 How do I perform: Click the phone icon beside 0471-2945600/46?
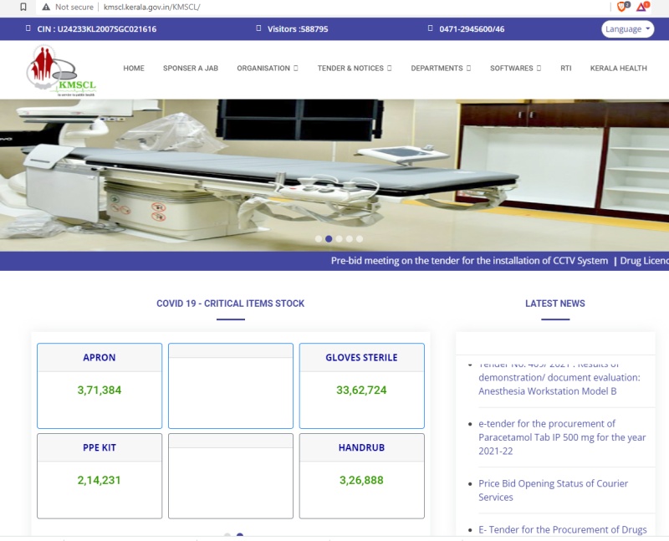(430, 29)
